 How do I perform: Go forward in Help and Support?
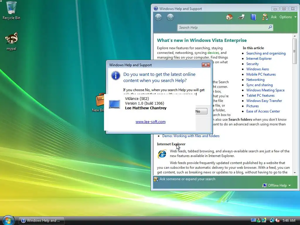tap(170, 17)
